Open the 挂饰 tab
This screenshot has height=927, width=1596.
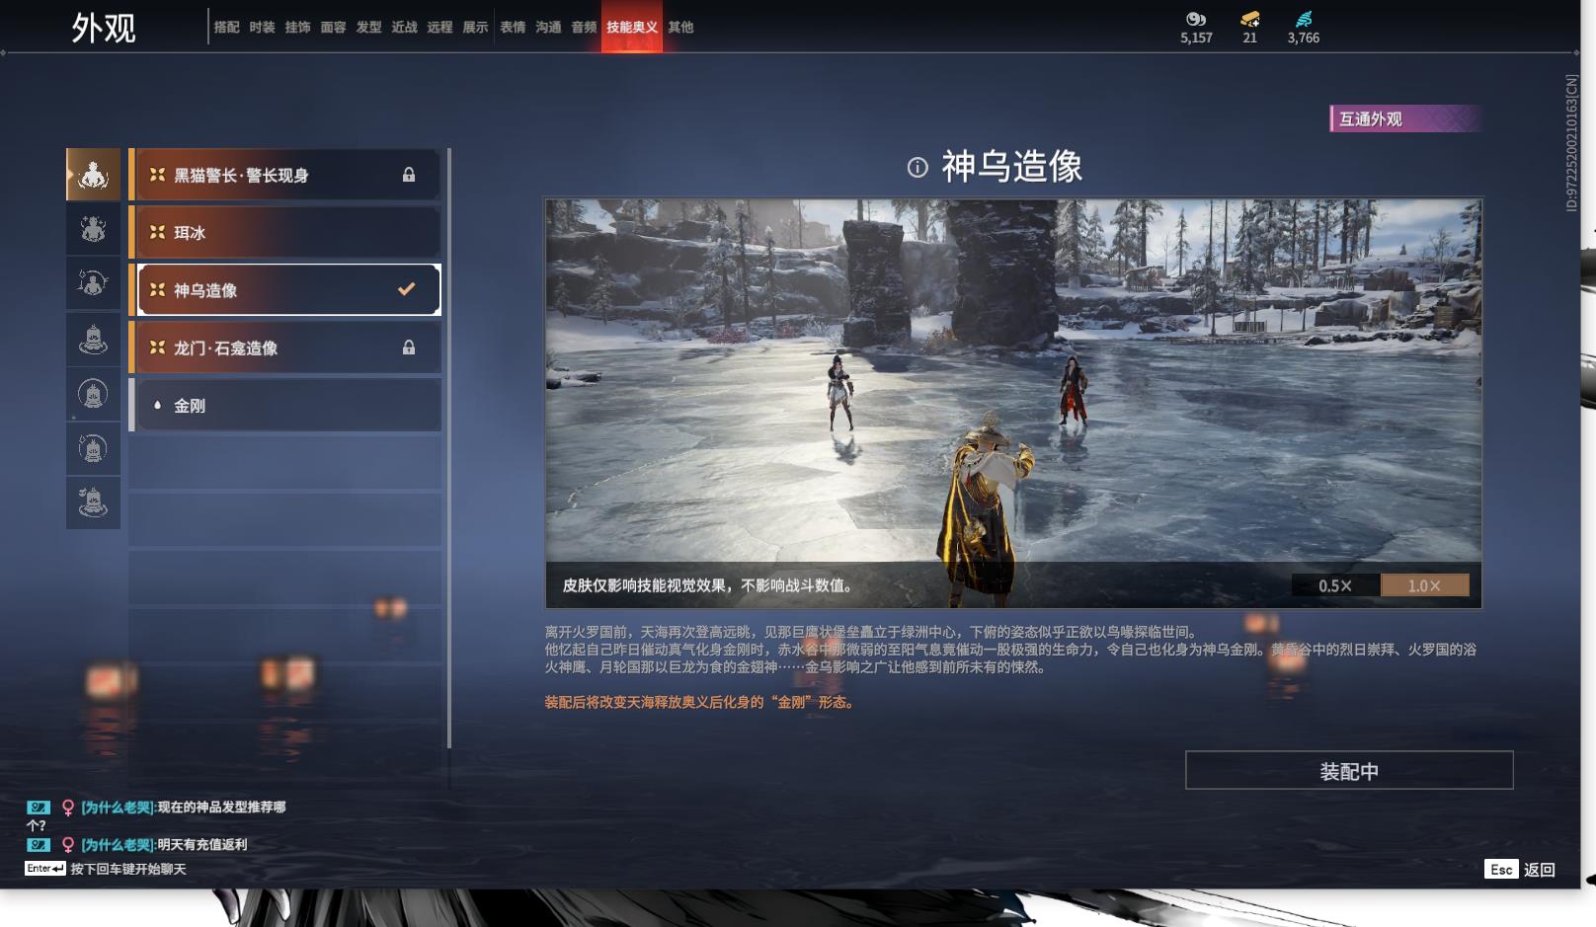pyautogui.click(x=298, y=28)
